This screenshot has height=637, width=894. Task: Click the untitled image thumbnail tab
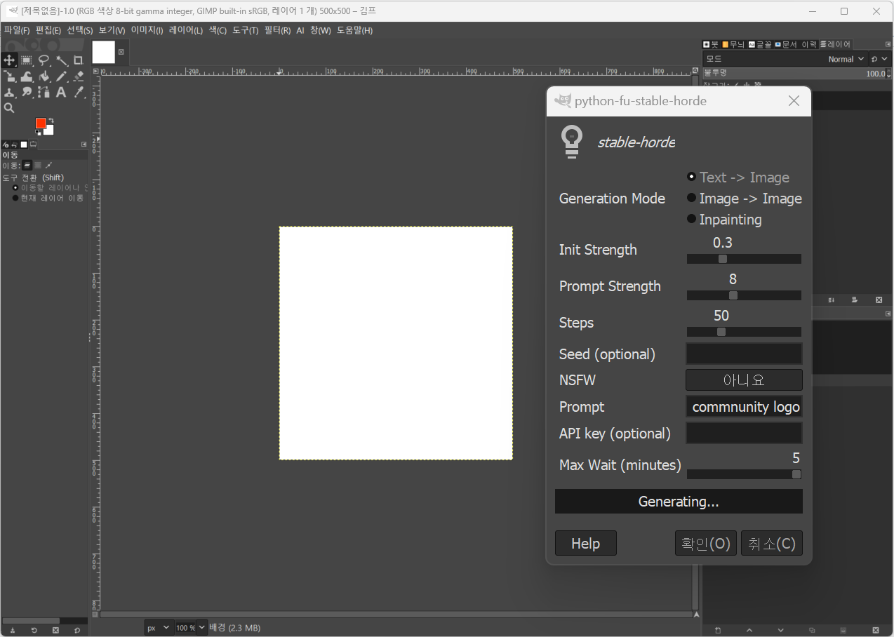point(103,52)
